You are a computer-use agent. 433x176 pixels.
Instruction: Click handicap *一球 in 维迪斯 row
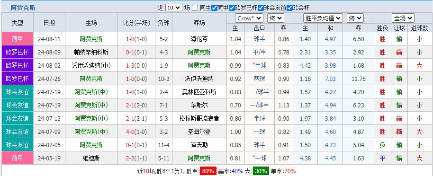click(x=259, y=158)
